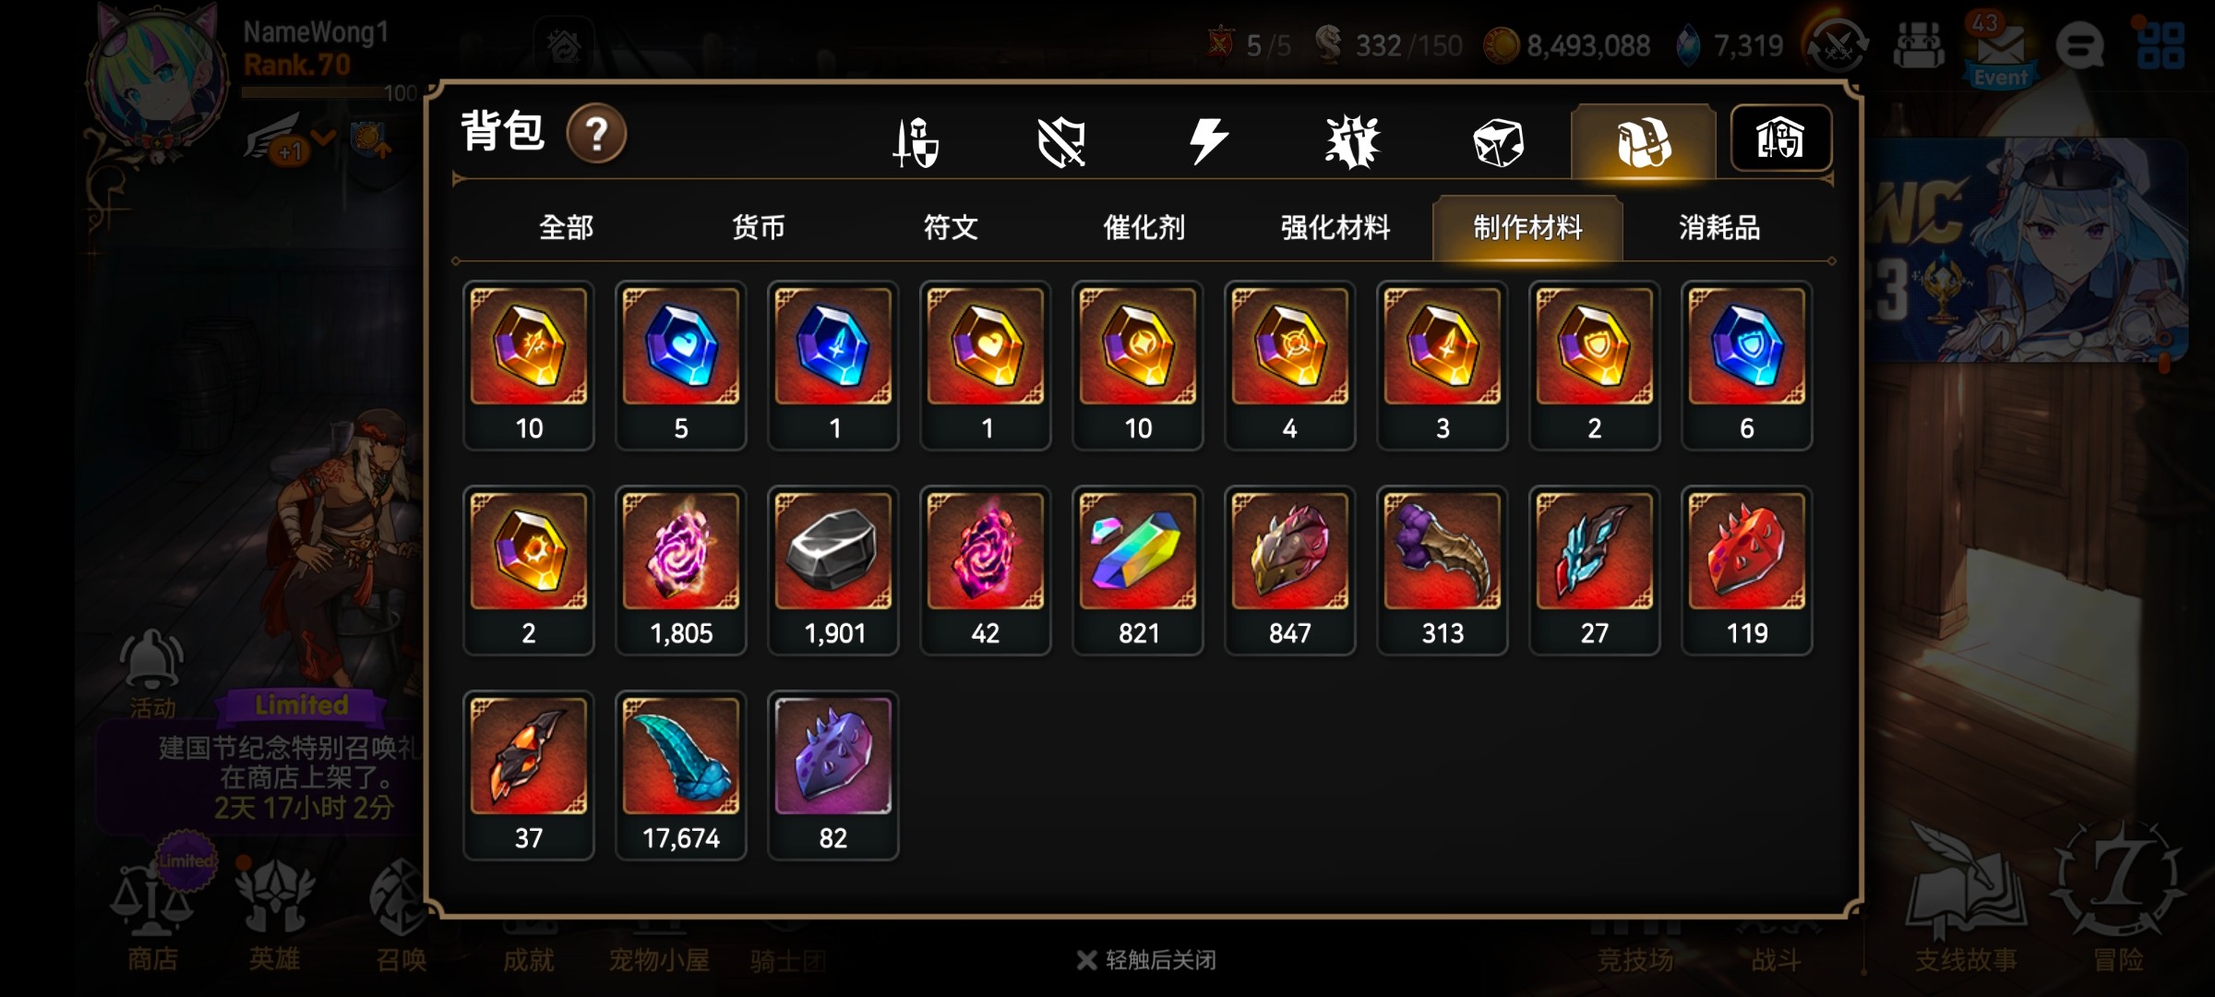Tap 轻触后关闭 to close the backpack

1146,960
